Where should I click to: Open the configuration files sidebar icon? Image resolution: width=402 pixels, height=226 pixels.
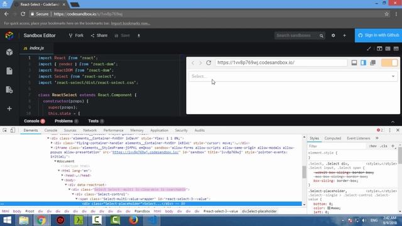click(x=9, y=90)
